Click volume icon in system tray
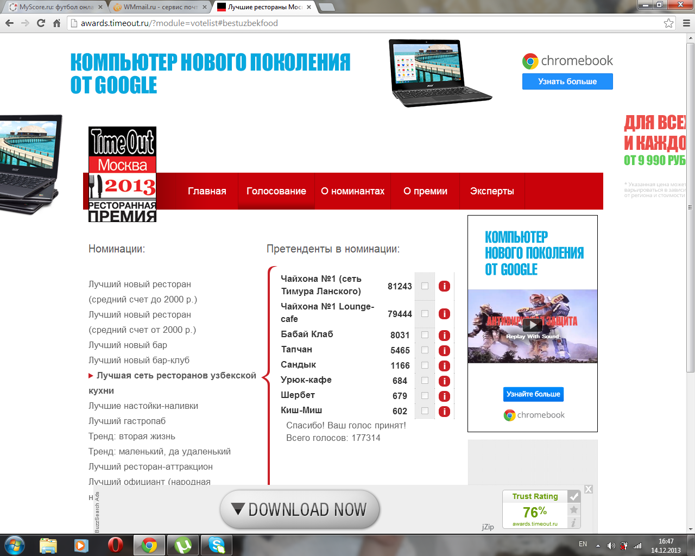The width and height of the screenshot is (695, 556). 611,545
